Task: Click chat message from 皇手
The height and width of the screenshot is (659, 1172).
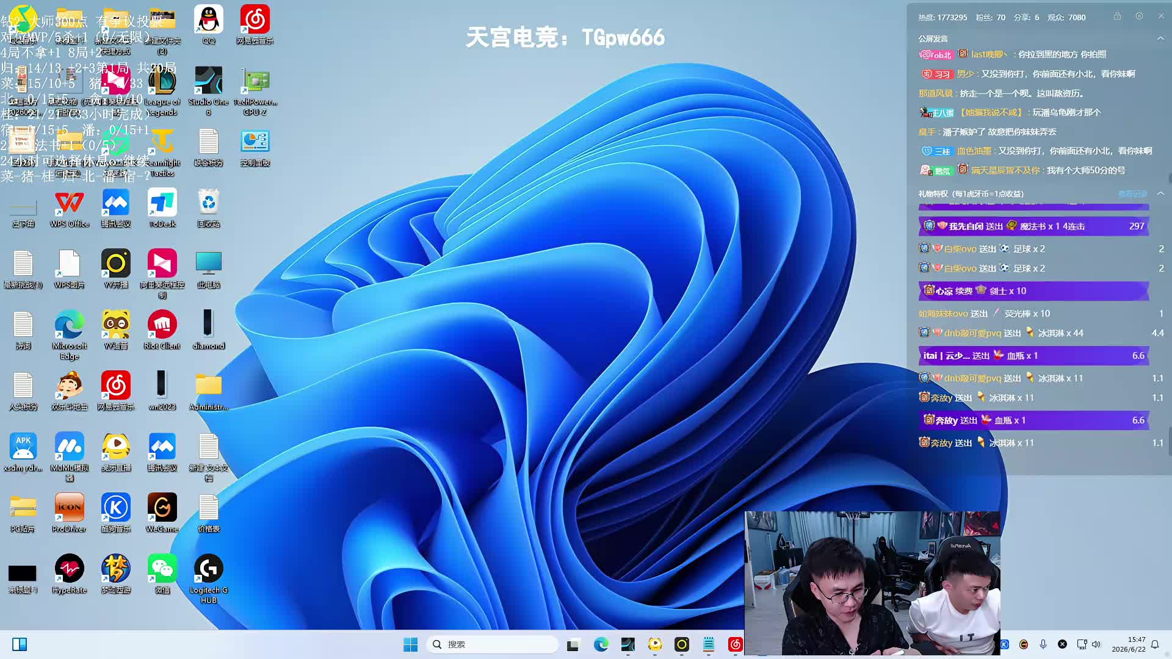Action: [987, 132]
